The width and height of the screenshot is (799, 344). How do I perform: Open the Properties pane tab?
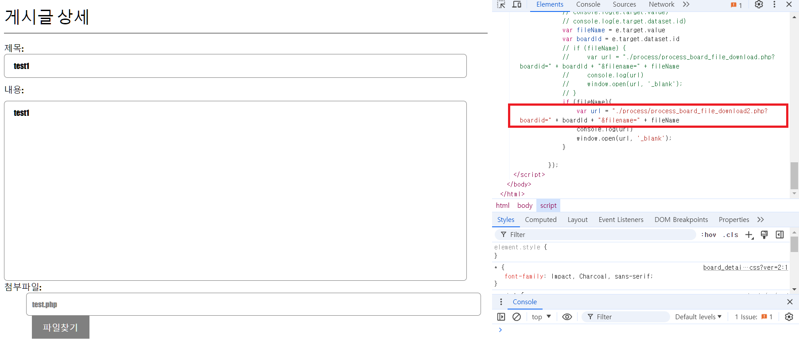coord(734,220)
